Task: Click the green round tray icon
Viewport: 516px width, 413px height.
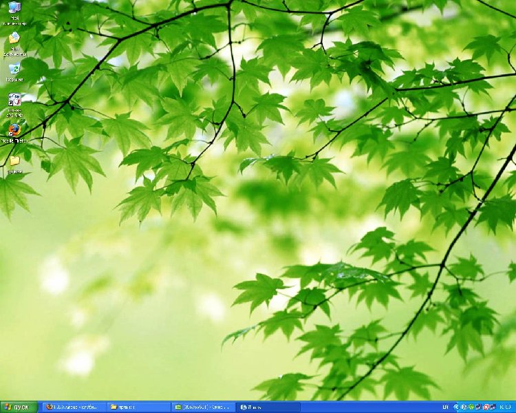Action: pos(471,407)
